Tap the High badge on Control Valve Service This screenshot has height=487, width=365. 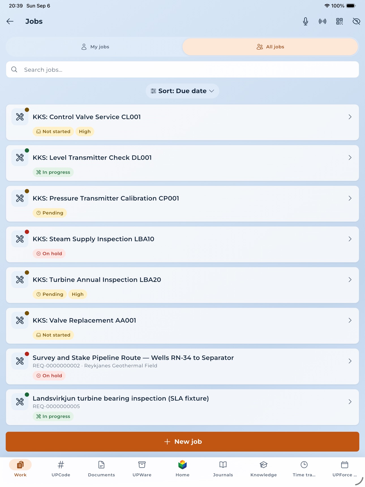[x=85, y=131]
